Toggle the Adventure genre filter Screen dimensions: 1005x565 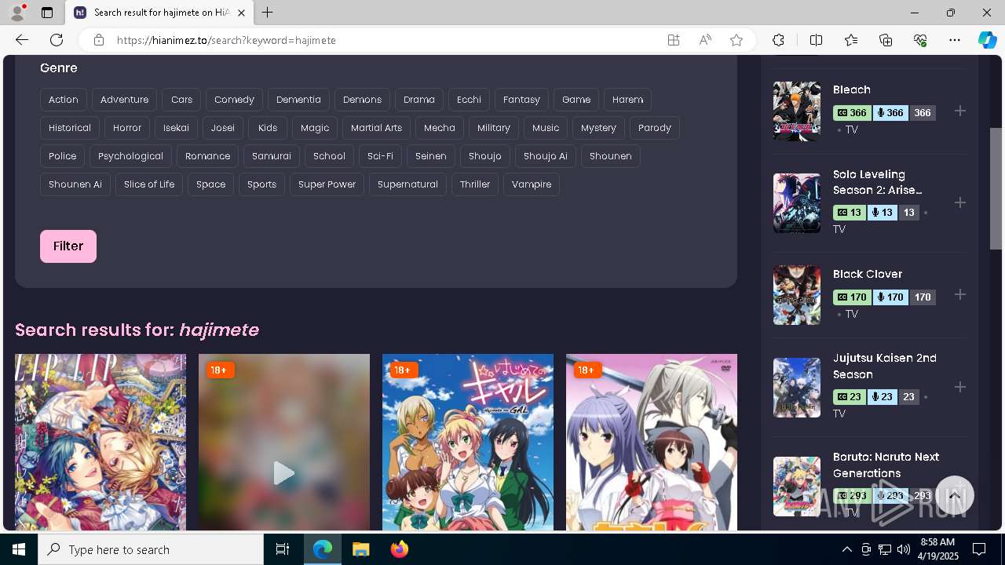[x=124, y=100]
